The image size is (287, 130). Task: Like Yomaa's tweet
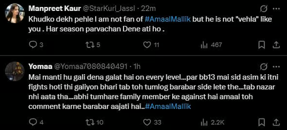pos(148,122)
